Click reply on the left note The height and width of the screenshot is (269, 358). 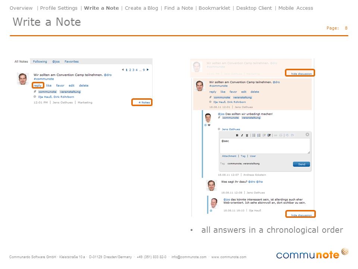coord(37,86)
